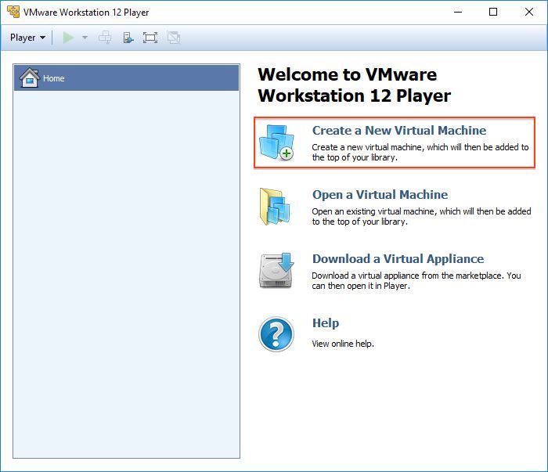Click the green Power On play button
The width and height of the screenshot is (548, 472).
coord(68,38)
